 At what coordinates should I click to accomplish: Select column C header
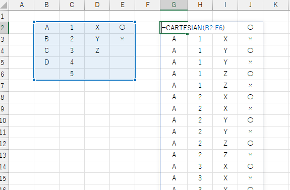(72, 5)
